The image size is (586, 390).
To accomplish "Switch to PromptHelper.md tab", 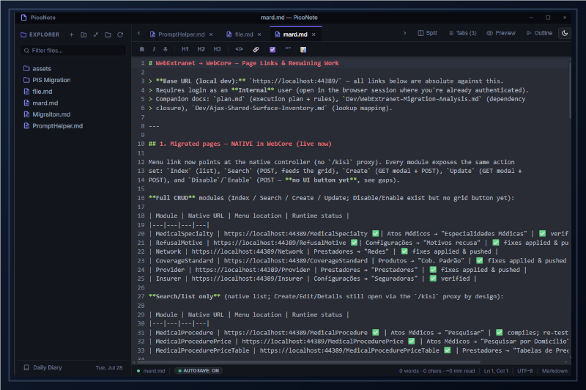I will (x=181, y=34).
